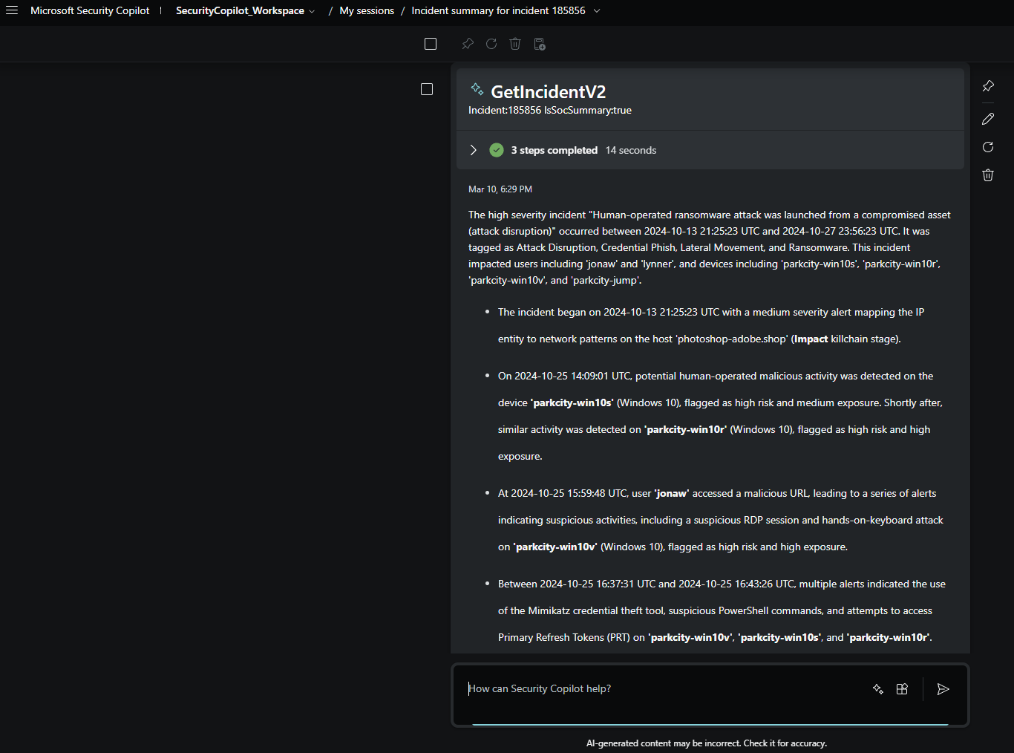Open the dropdown after the incident summary session title
Screen dimensions: 1014x753
[x=597, y=10]
